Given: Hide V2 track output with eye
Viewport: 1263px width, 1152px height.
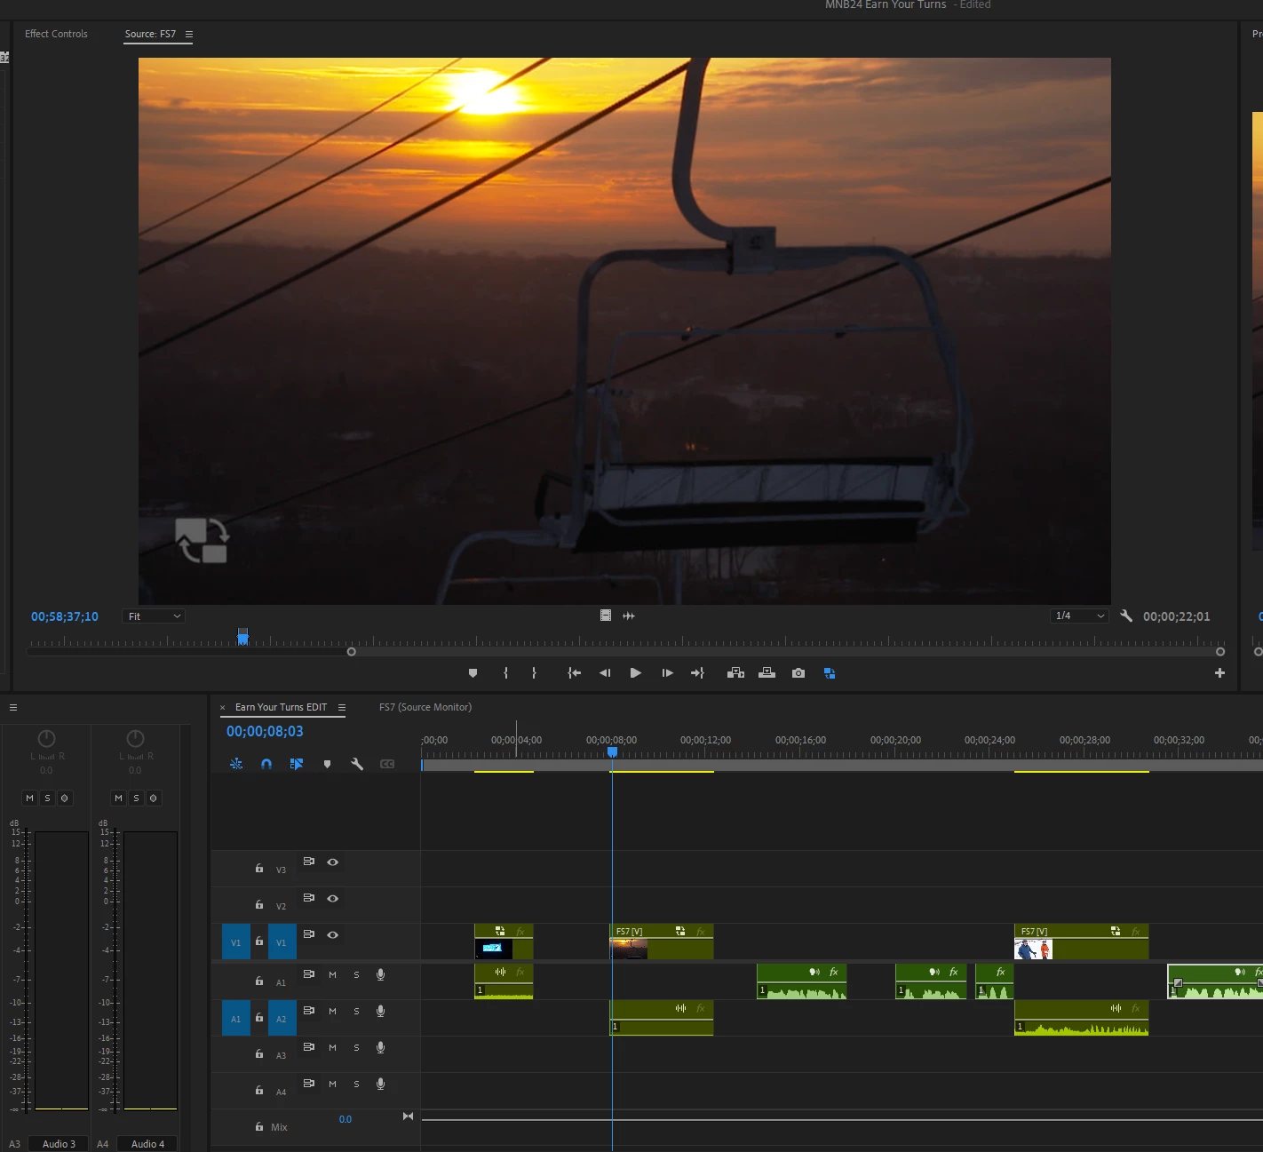Looking at the screenshot, I should [333, 898].
